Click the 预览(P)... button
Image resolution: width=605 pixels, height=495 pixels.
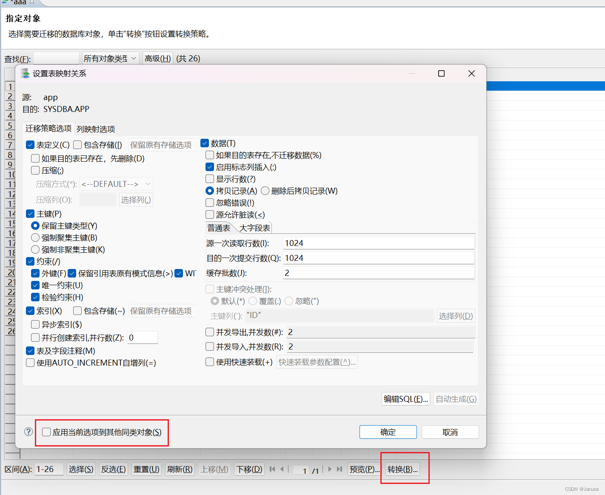pos(365,469)
